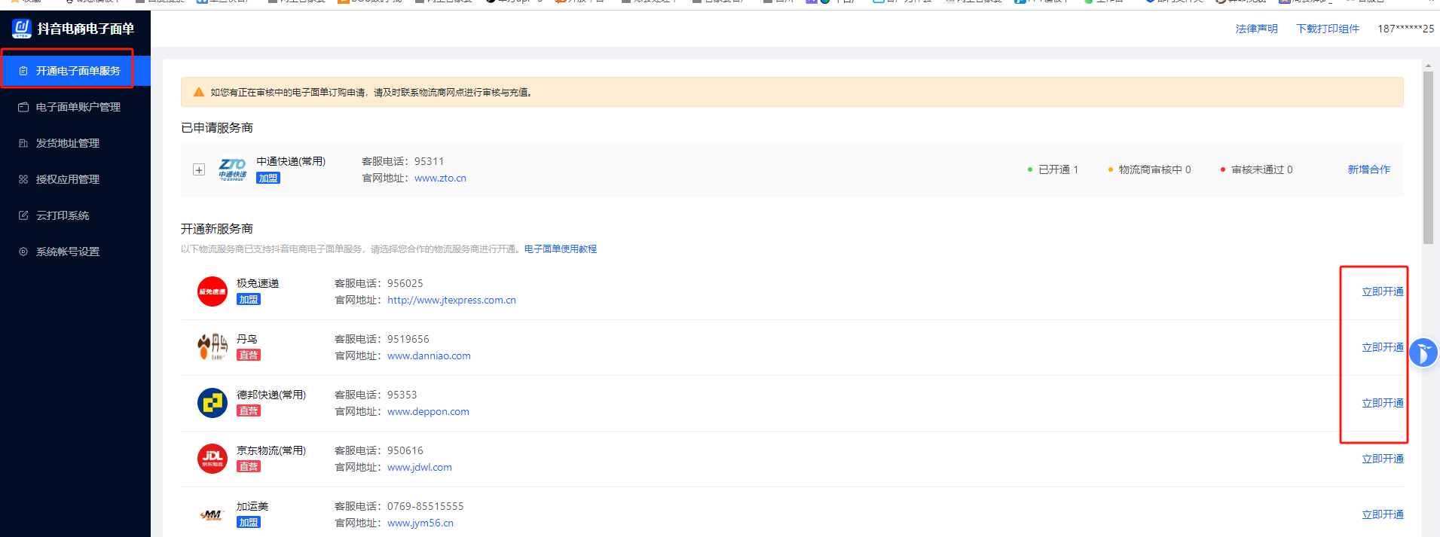The width and height of the screenshot is (1440, 537).
Task: Click 立即开通 for 极兔速递
Action: tap(1382, 291)
